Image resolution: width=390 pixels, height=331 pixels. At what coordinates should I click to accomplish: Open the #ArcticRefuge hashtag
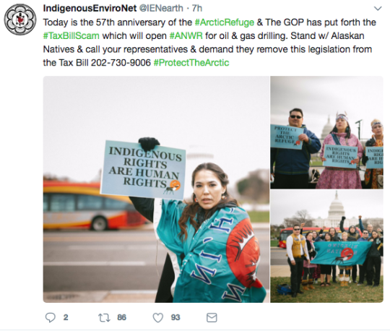(x=225, y=22)
